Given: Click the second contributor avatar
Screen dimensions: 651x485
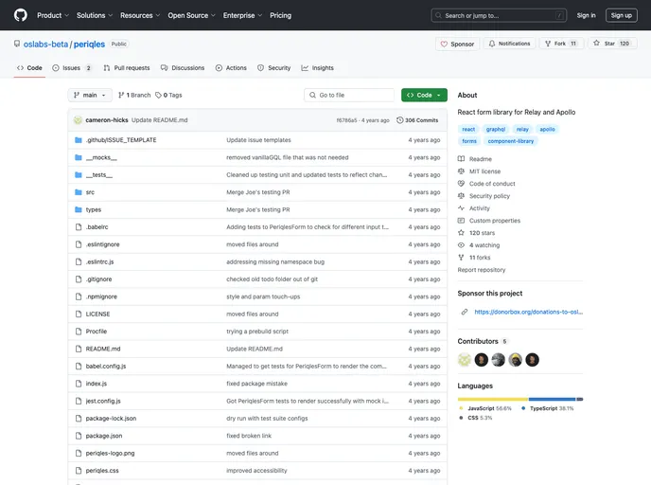Looking at the screenshot, I should click(x=482, y=360).
